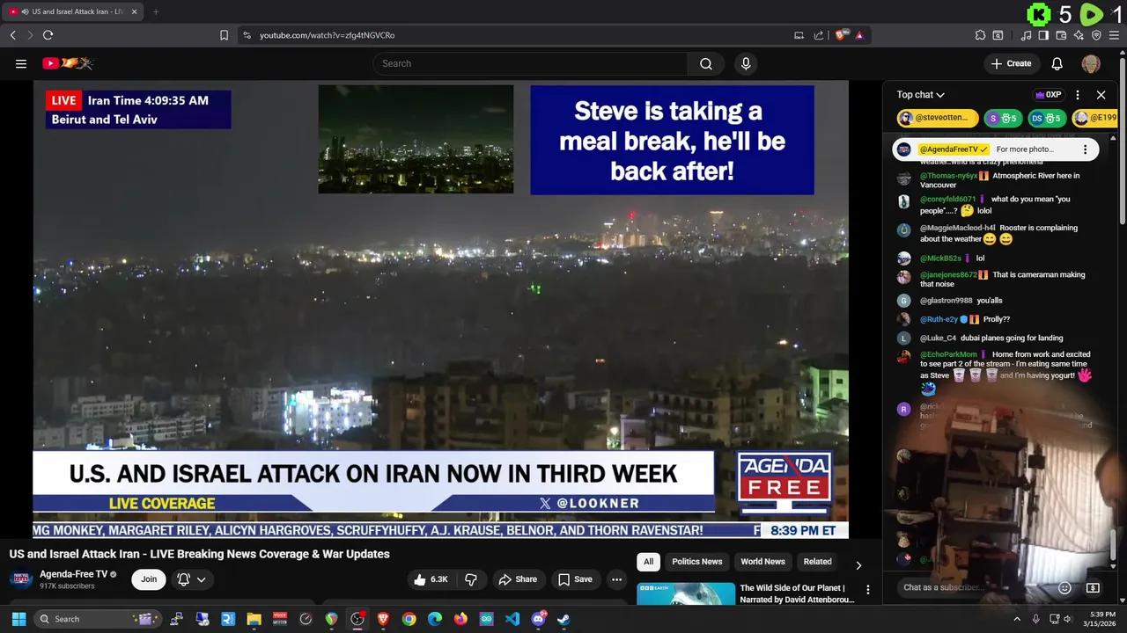Open the DS green Super Sticker chip

1048,118
